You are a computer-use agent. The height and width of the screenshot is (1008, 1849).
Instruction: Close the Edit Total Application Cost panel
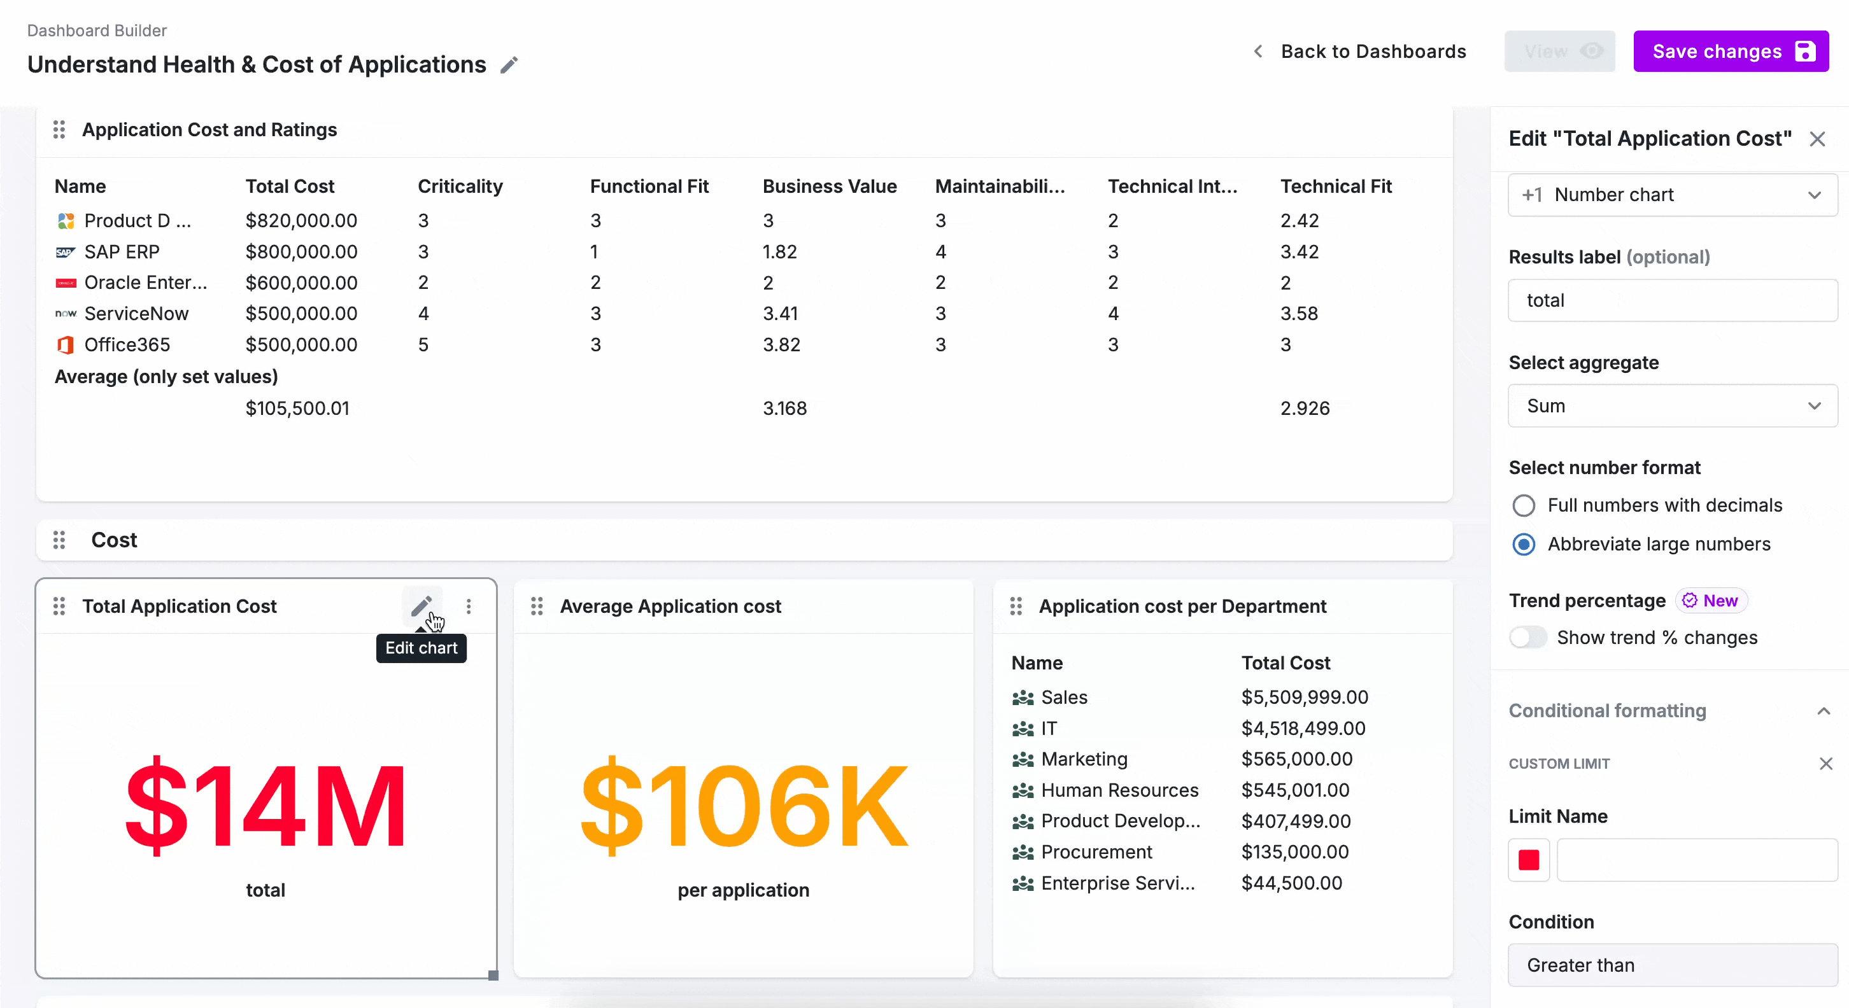click(x=1817, y=139)
